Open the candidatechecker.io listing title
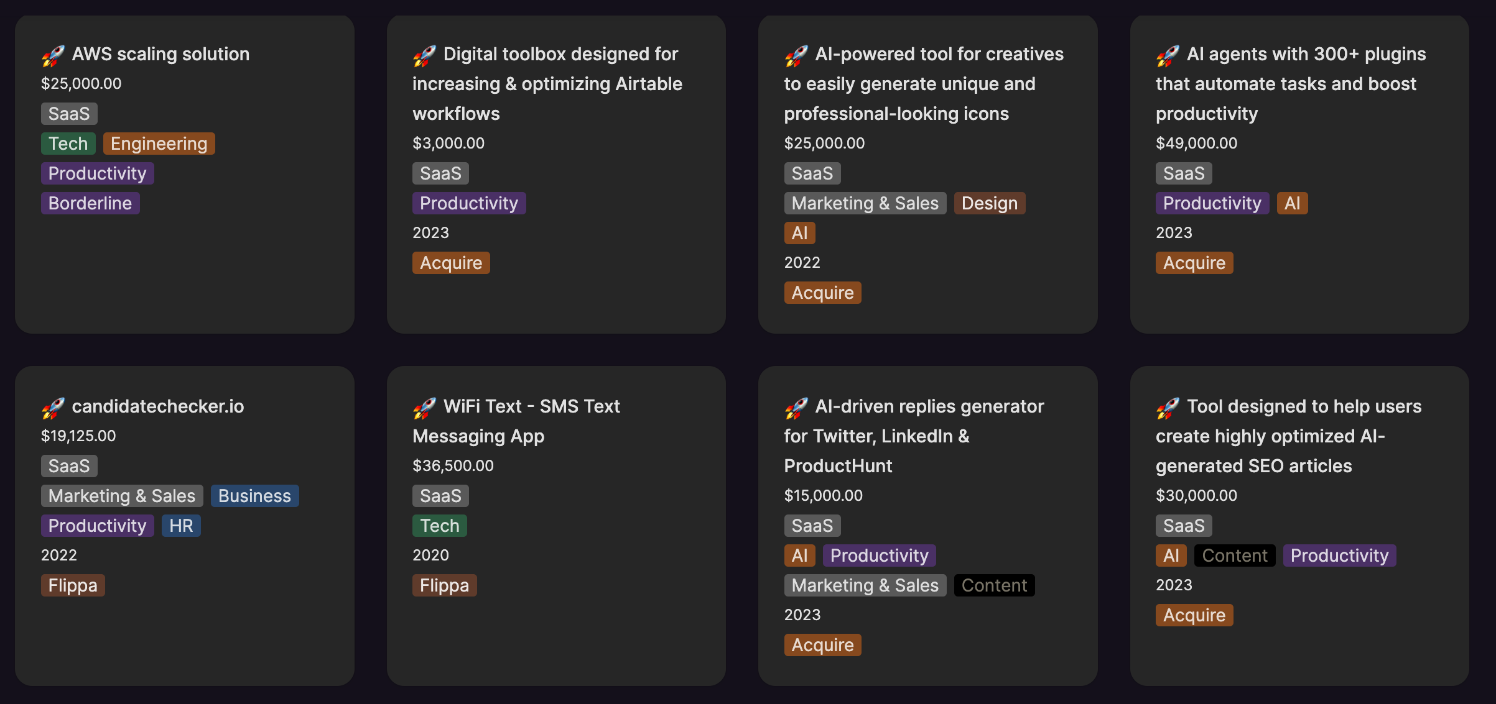The height and width of the screenshot is (704, 1496). tap(158, 406)
